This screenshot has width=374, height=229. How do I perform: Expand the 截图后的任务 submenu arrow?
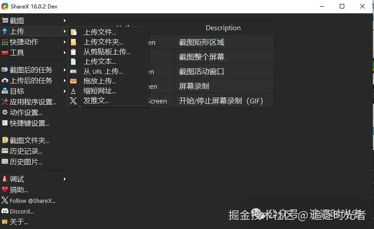[65, 70]
